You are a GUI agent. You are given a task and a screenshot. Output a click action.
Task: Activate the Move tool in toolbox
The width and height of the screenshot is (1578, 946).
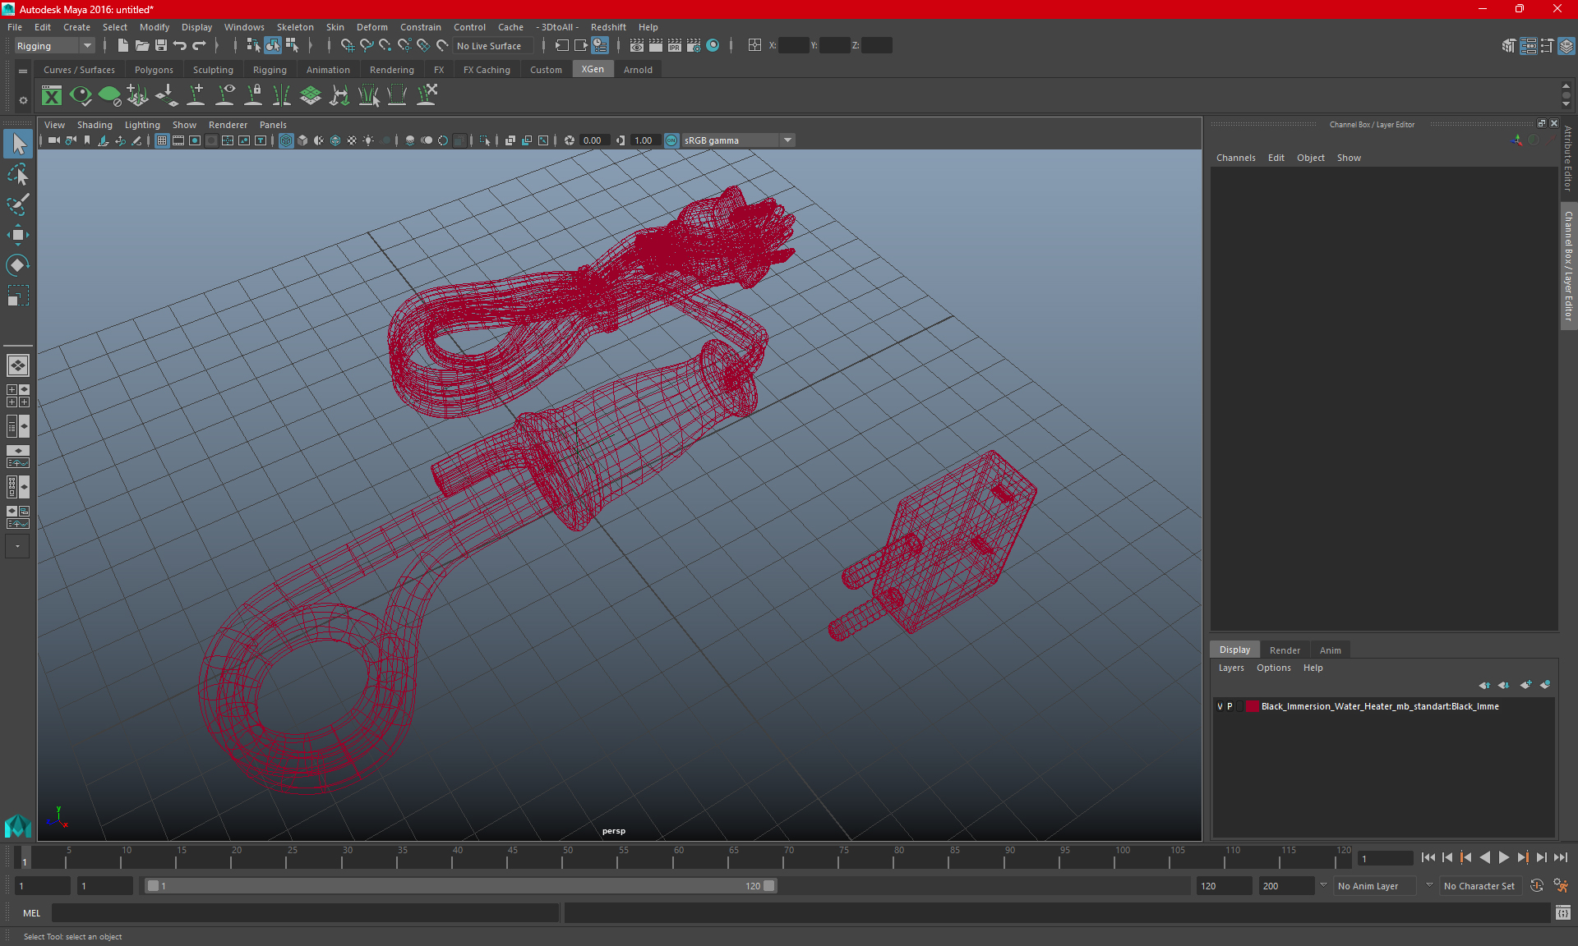(18, 235)
